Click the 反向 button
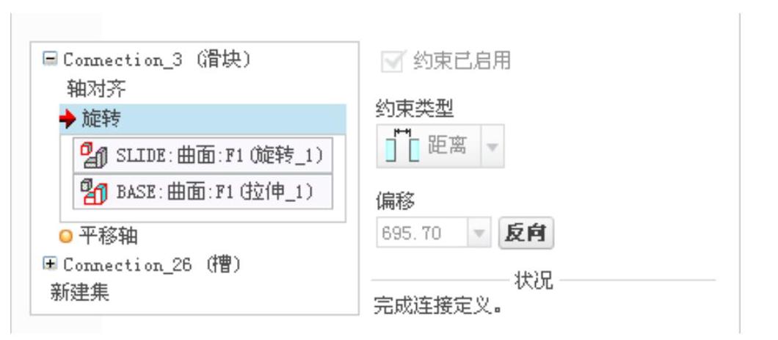Screen dimensions: 778x340 526,232
